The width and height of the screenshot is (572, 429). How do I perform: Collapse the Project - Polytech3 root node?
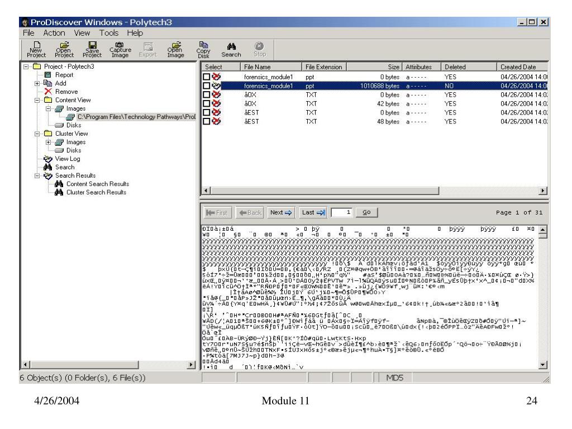26,66
